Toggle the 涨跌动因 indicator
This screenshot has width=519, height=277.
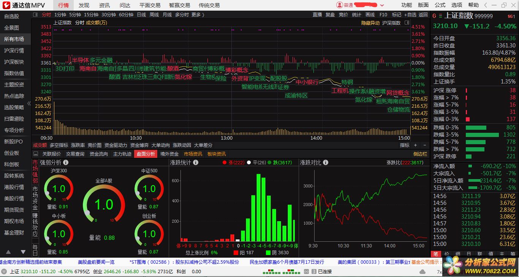pos(182,145)
